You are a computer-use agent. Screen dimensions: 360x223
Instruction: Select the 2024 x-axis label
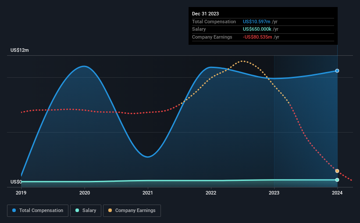(337, 193)
